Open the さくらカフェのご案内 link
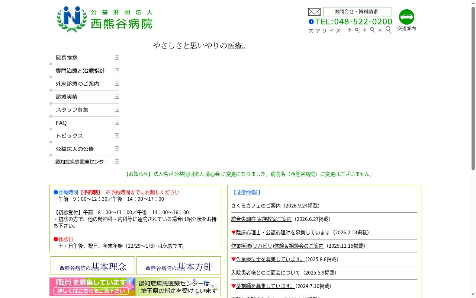This screenshot has width=476, height=298. pyautogui.click(x=256, y=206)
